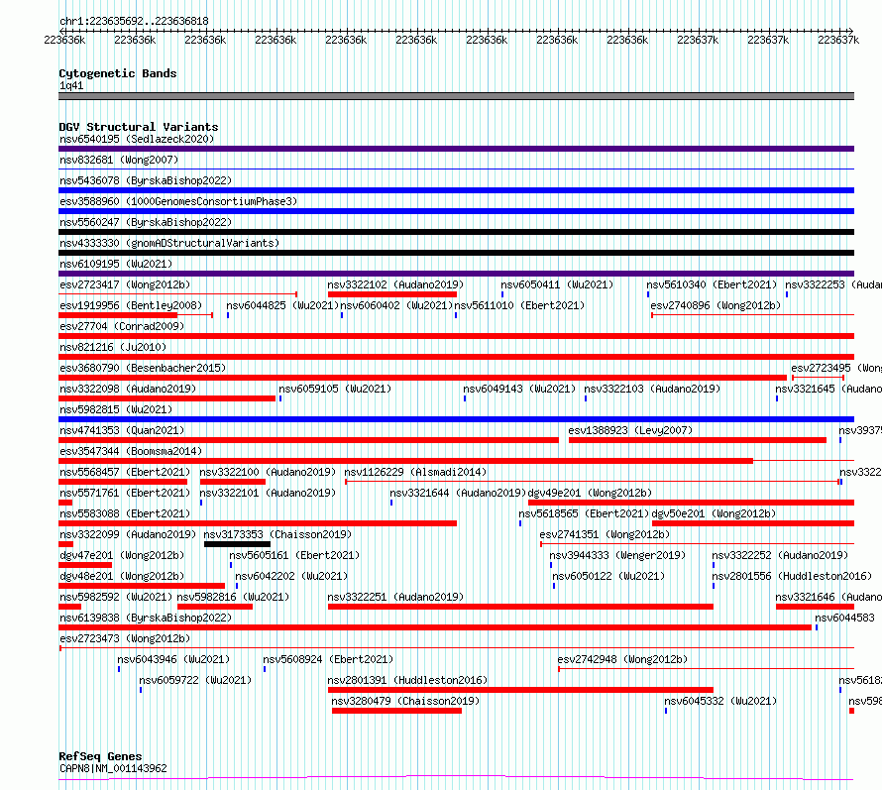Click the nsv6540195 (Sedlazeck2020) variant label
The image size is (882, 790).
click(x=137, y=139)
